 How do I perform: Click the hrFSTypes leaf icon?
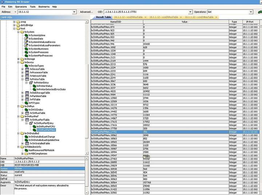click(26, 103)
